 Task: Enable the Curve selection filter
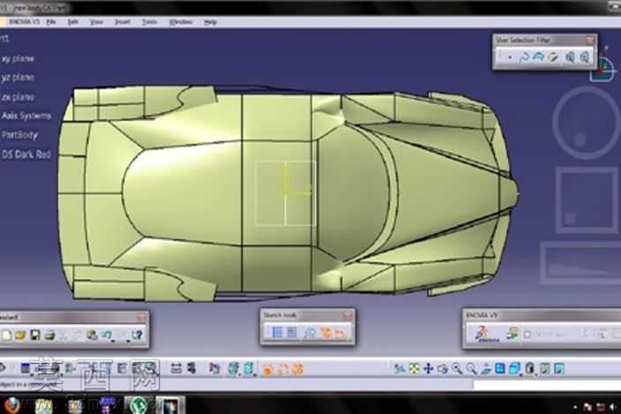coord(524,57)
